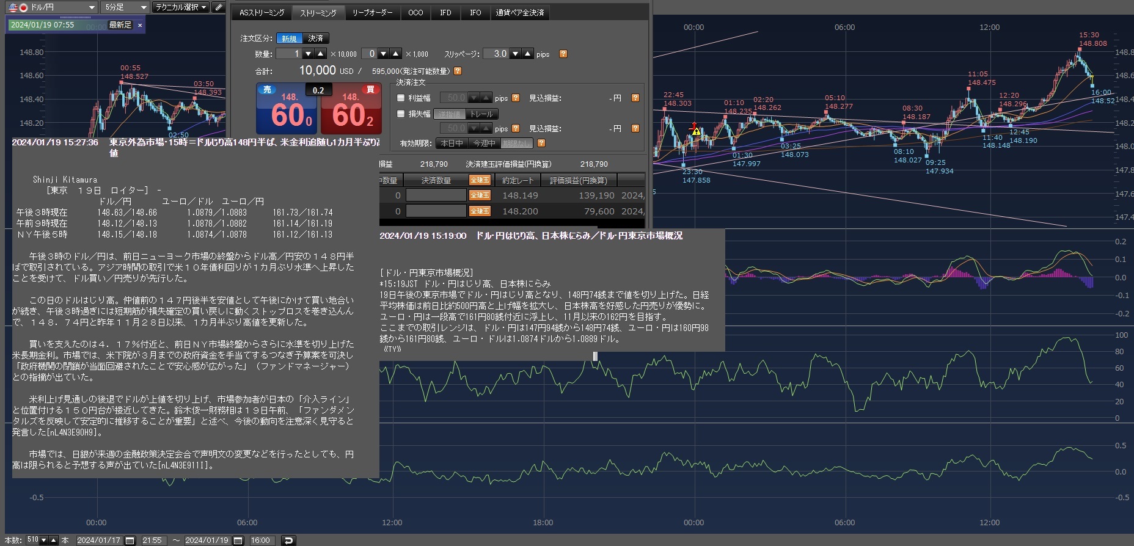The width and height of the screenshot is (1134, 546).
Task: Enable the 損失幅 stop-loss checkbox
Action: [401, 114]
